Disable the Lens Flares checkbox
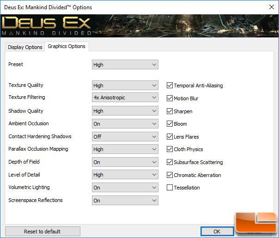Viewport: 279px width, 238px height. coord(170,137)
